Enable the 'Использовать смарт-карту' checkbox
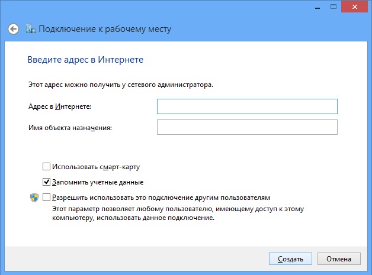This screenshot has width=372, height=275. point(47,167)
